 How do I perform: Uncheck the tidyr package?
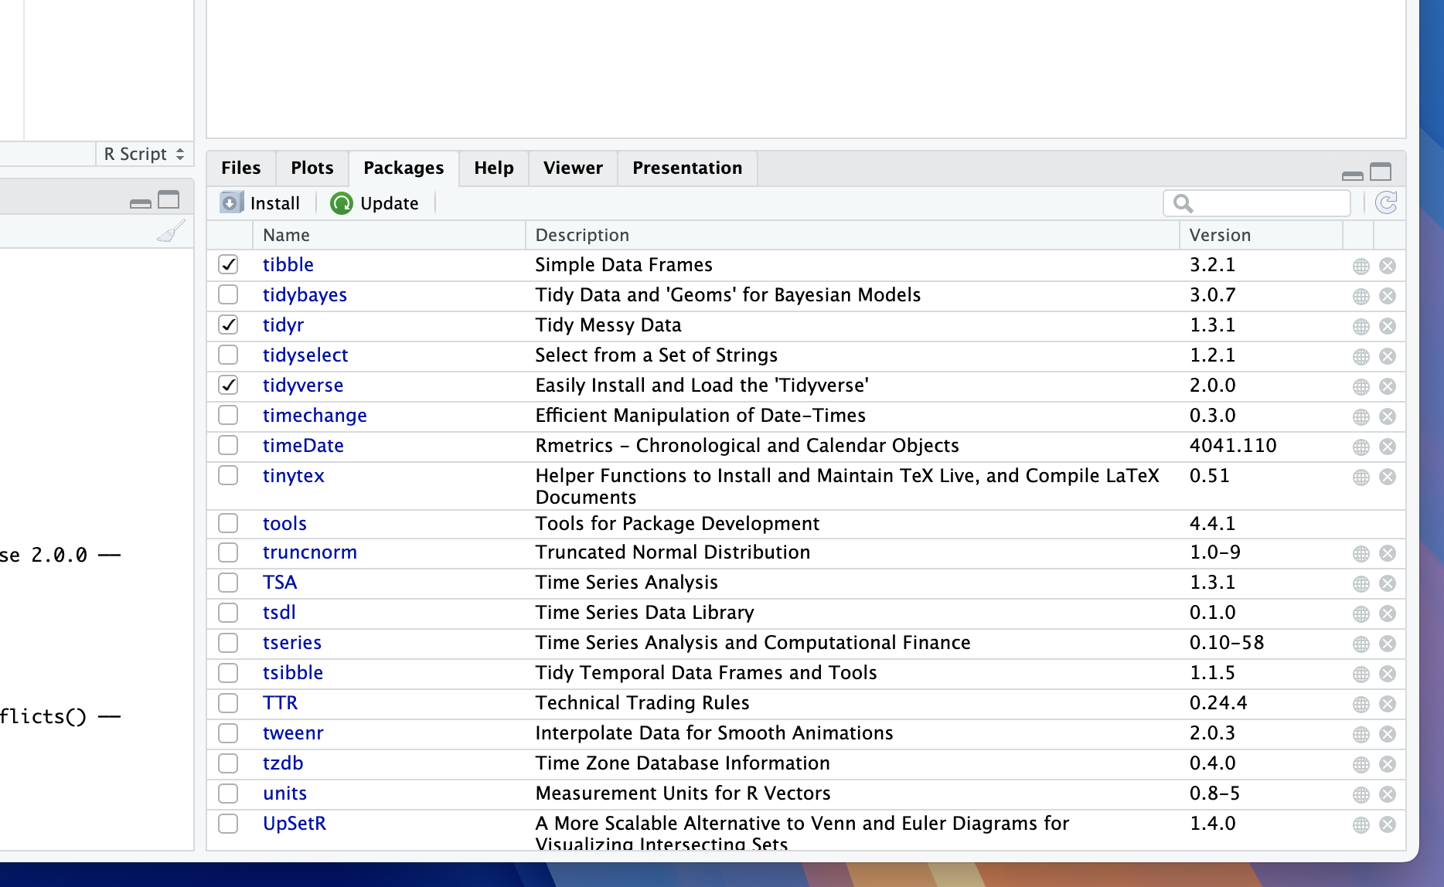tap(228, 325)
